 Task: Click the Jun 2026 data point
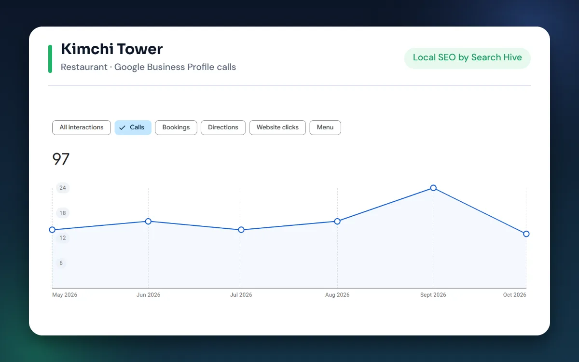pyautogui.click(x=148, y=221)
